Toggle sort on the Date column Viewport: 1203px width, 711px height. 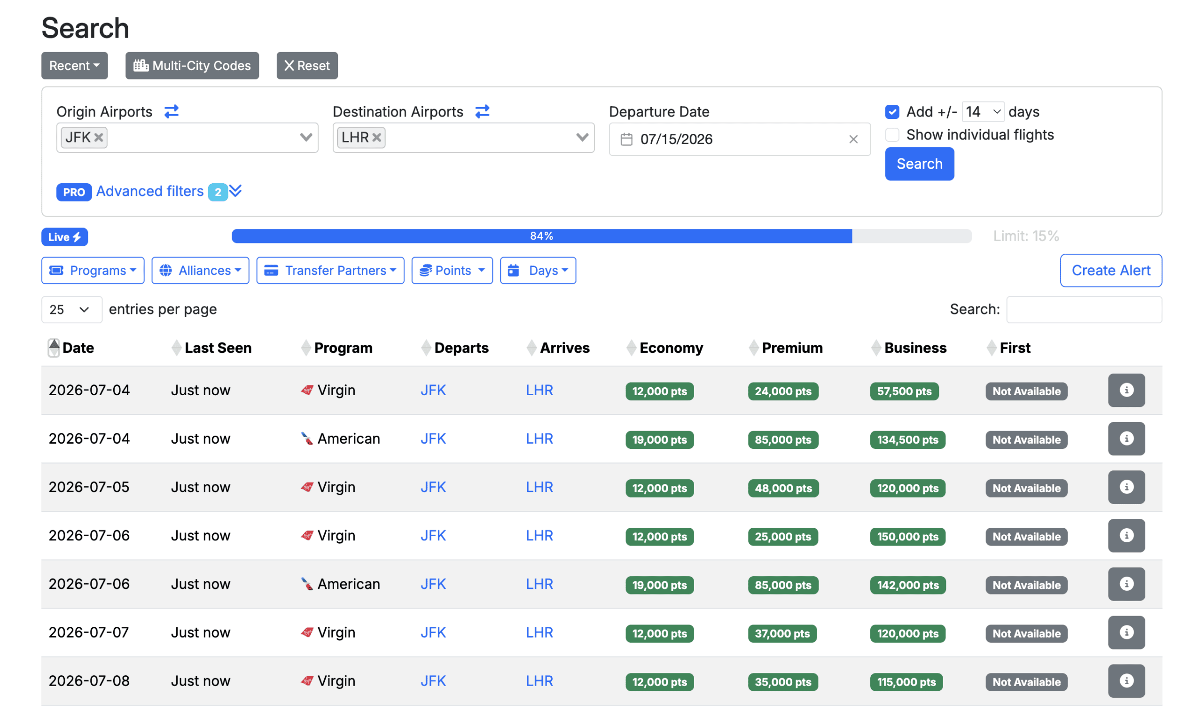pyautogui.click(x=78, y=348)
